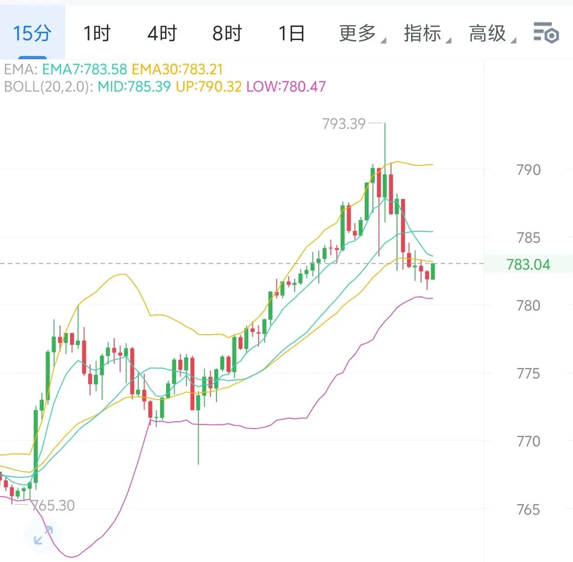The height and width of the screenshot is (562, 573).
Task: Click the 780 price axis label
Action: pyautogui.click(x=528, y=306)
